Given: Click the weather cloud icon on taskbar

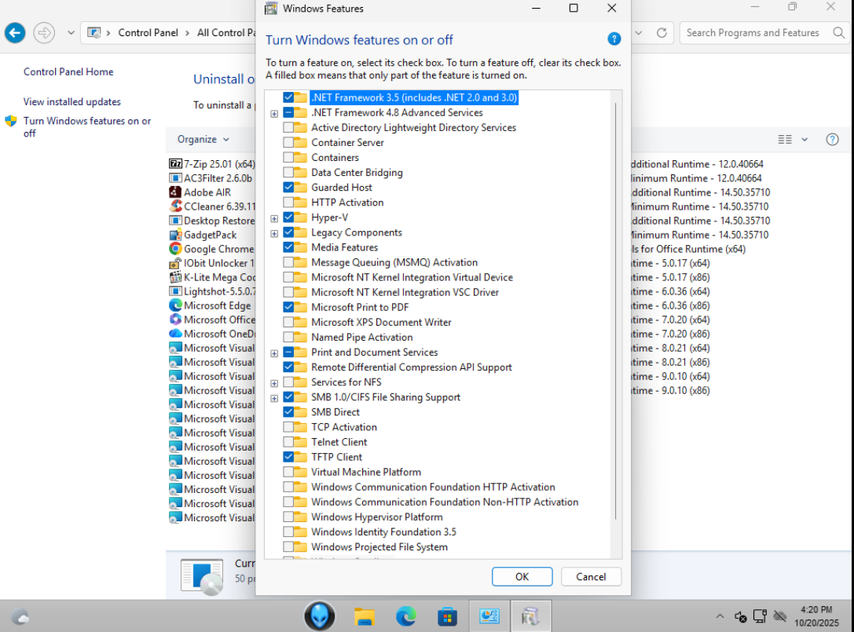Looking at the screenshot, I should point(20,617).
